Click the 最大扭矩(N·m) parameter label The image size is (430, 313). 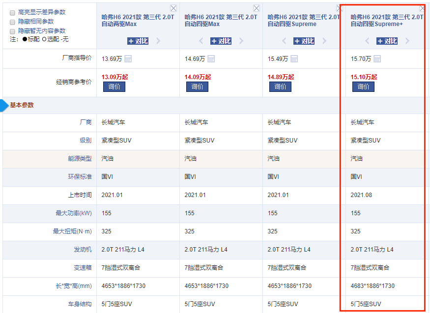coord(72,231)
